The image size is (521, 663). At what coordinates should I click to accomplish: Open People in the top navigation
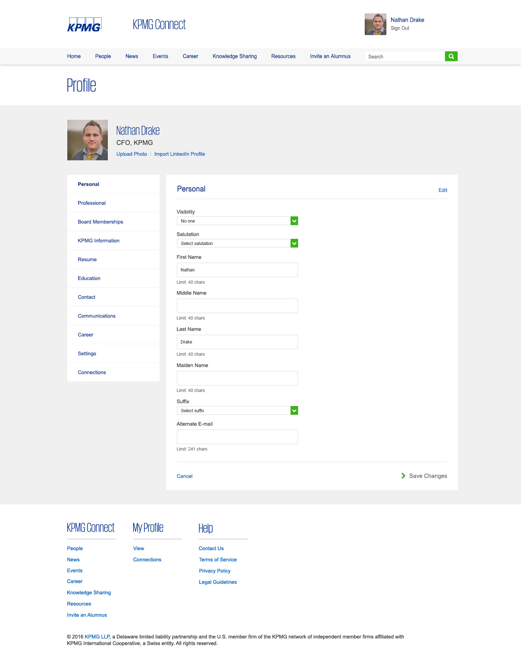coord(103,56)
